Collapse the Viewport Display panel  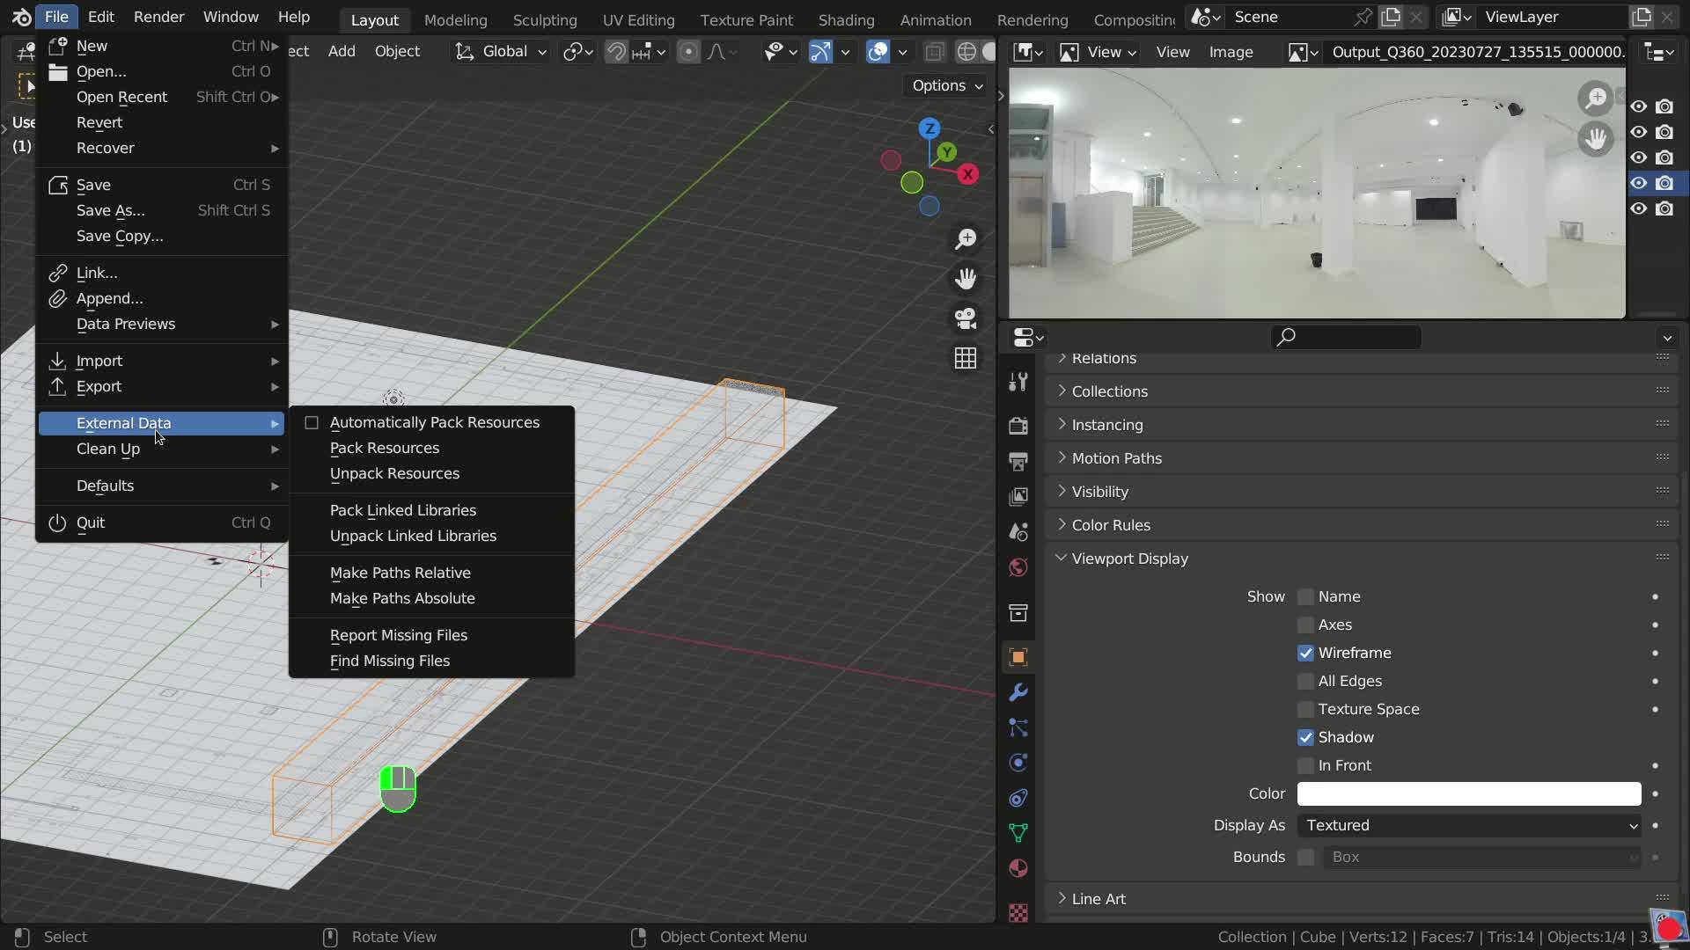point(1129,559)
